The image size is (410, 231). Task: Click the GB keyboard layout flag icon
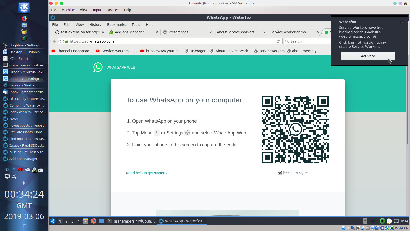coord(20,170)
